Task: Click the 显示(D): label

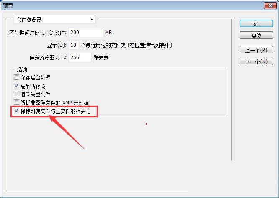Action: point(57,45)
